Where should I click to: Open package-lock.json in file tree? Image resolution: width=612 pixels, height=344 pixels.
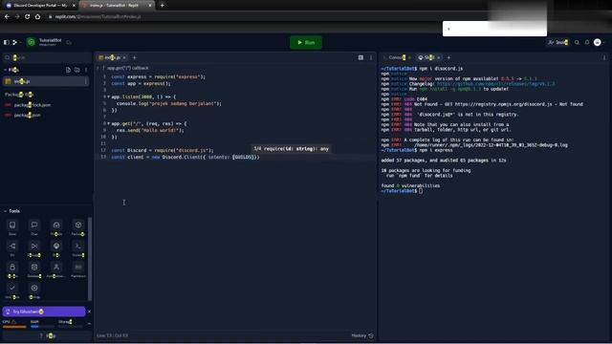click(33, 105)
